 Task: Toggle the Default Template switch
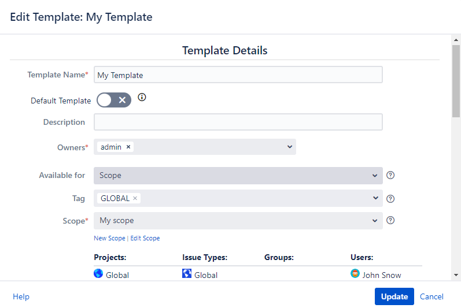tap(114, 100)
